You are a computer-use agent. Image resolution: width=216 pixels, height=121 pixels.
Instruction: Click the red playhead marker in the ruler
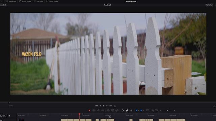point(80,114)
